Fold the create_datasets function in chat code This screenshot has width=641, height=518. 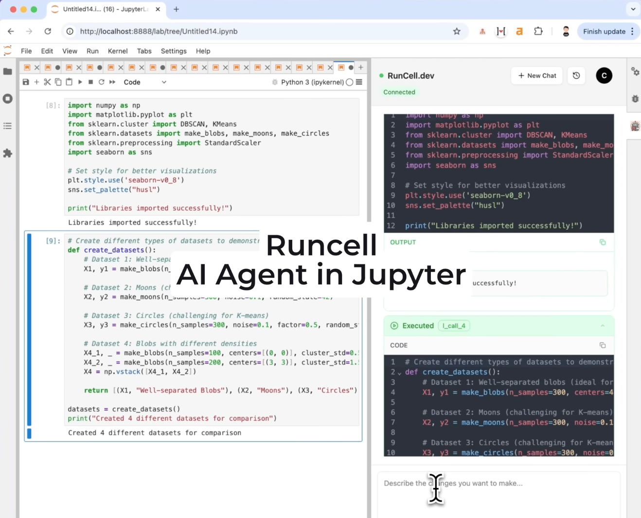pyautogui.click(x=399, y=373)
